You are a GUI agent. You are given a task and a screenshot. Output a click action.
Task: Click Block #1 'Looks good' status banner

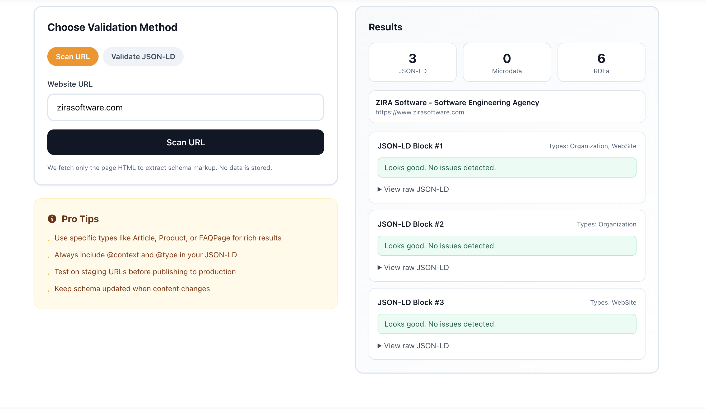tap(507, 168)
